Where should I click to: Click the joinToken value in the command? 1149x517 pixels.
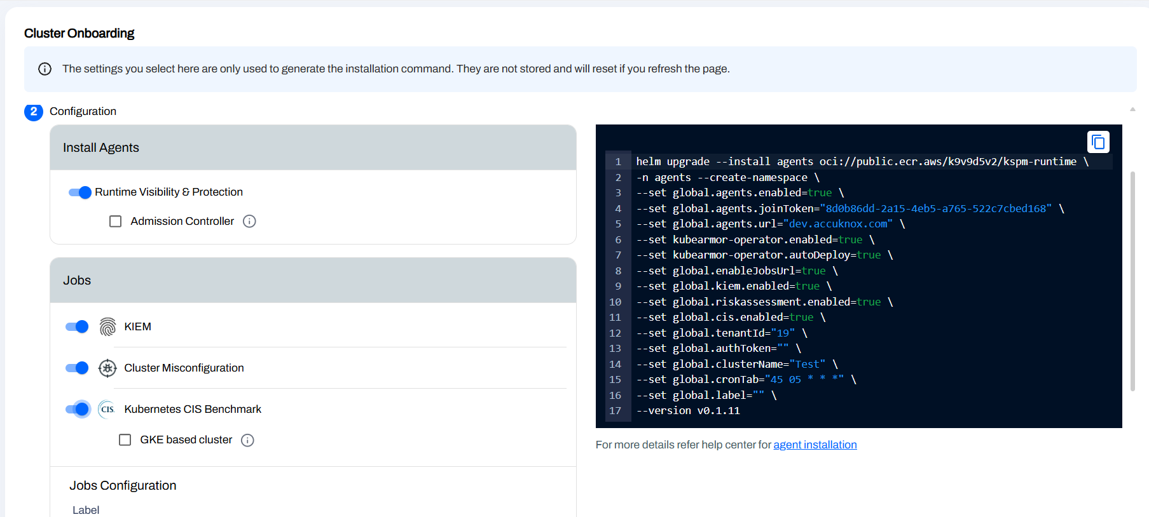(935, 208)
